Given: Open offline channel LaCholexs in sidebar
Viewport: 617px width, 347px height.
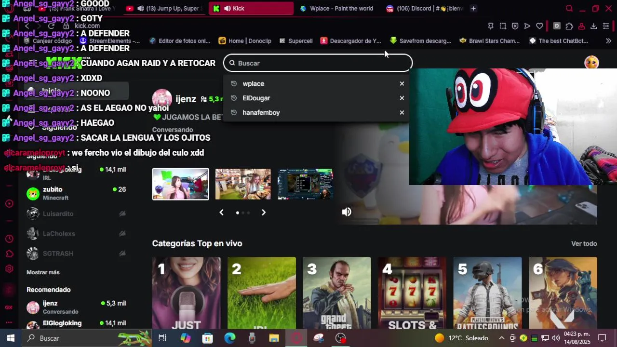Looking at the screenshot, I should click(76, 234).
